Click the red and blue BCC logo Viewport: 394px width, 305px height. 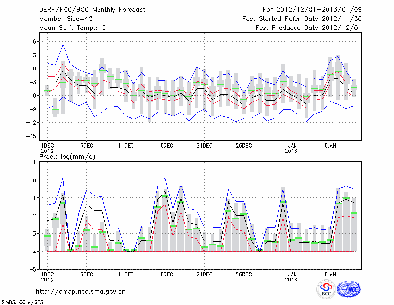coord(326,289)
